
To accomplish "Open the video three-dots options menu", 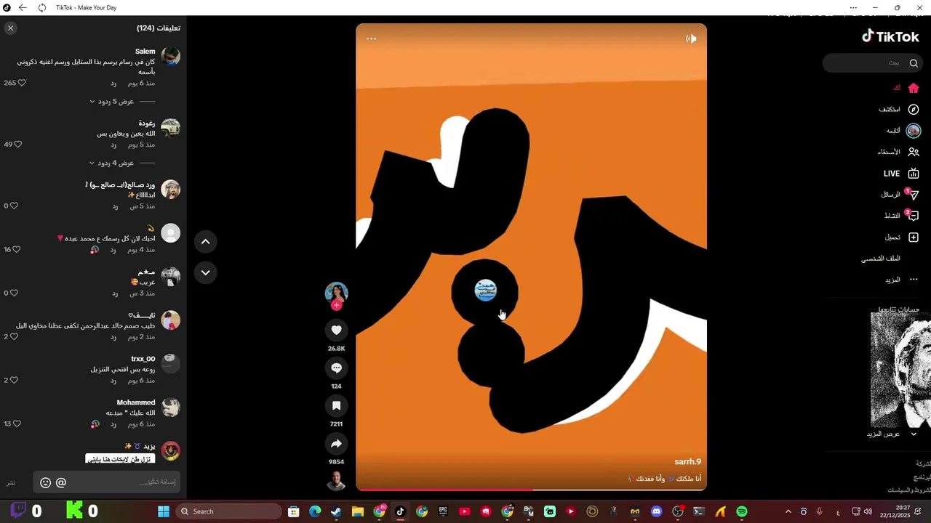I will 372,38.
